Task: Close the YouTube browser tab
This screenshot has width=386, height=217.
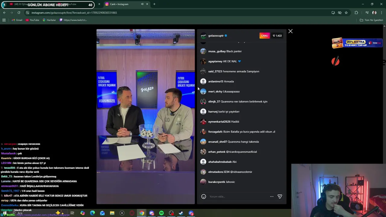Action: pos(99,4)
